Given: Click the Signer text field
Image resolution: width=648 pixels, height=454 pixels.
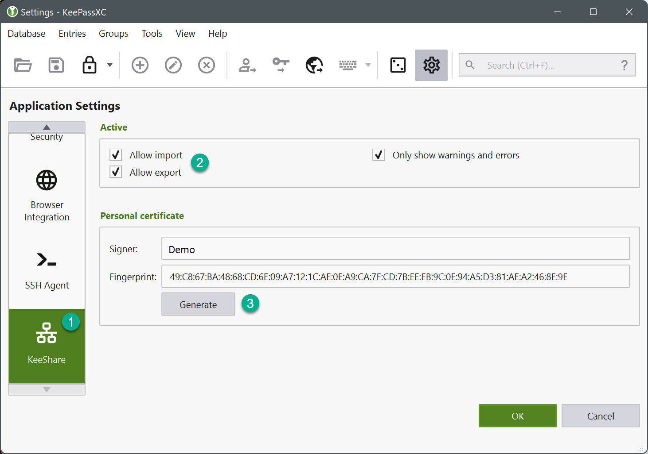Looking at the screenshot, I should pos(395,249).
